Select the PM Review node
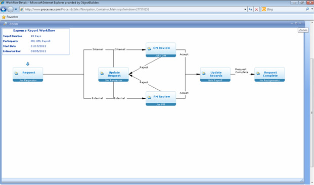Screen dimensions: 314x185 [x=161, y=98]
